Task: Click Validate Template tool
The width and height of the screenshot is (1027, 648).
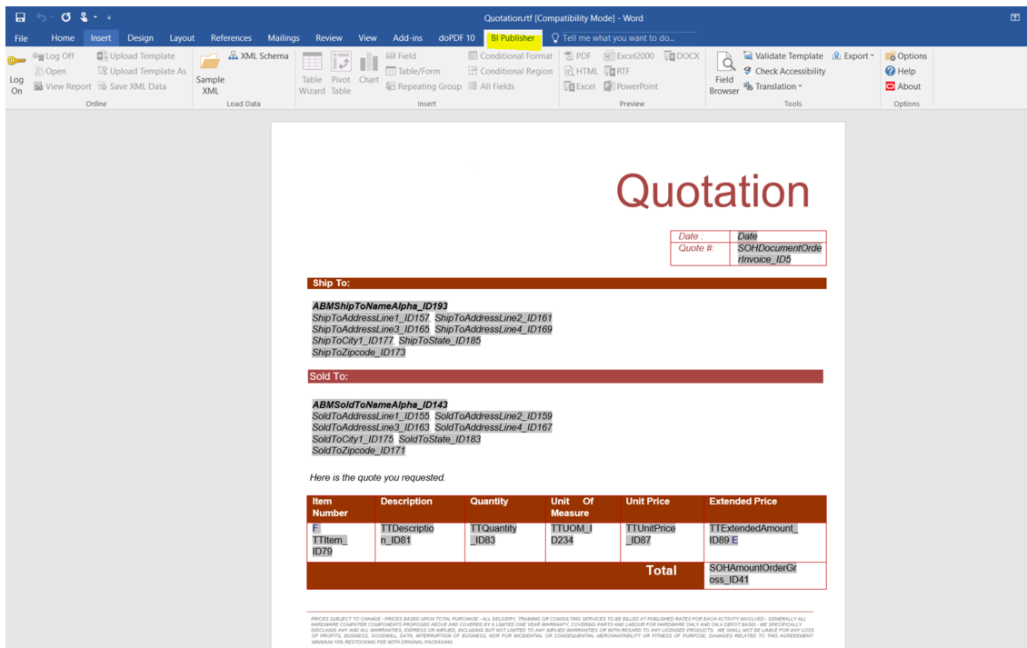Action: [783, 56]
